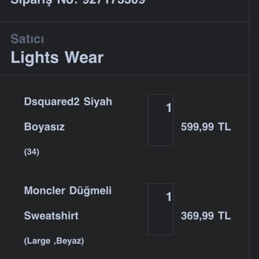
Task: Click quantity number 1 beside Dsquared2
Action: pos(169,108)
